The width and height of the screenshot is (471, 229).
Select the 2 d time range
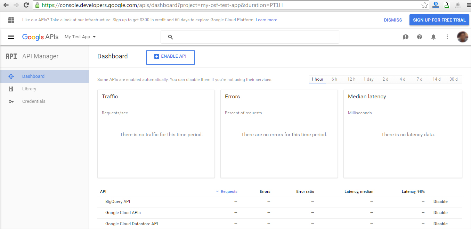[385, 79]
